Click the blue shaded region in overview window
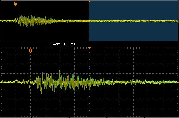 133,21
